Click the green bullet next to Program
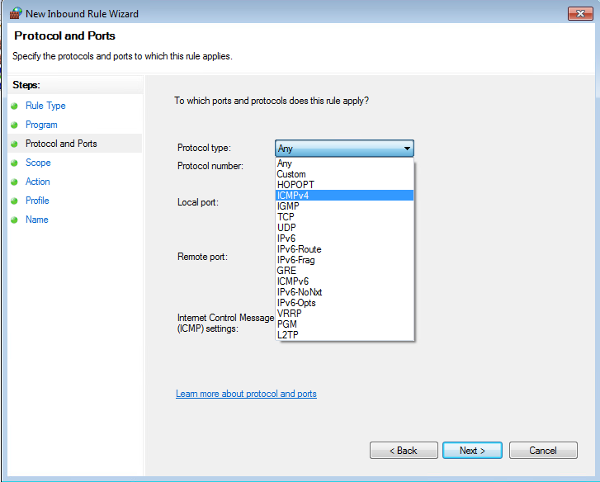Viewport: 600px width, 482px height. [x=15, y=125]
